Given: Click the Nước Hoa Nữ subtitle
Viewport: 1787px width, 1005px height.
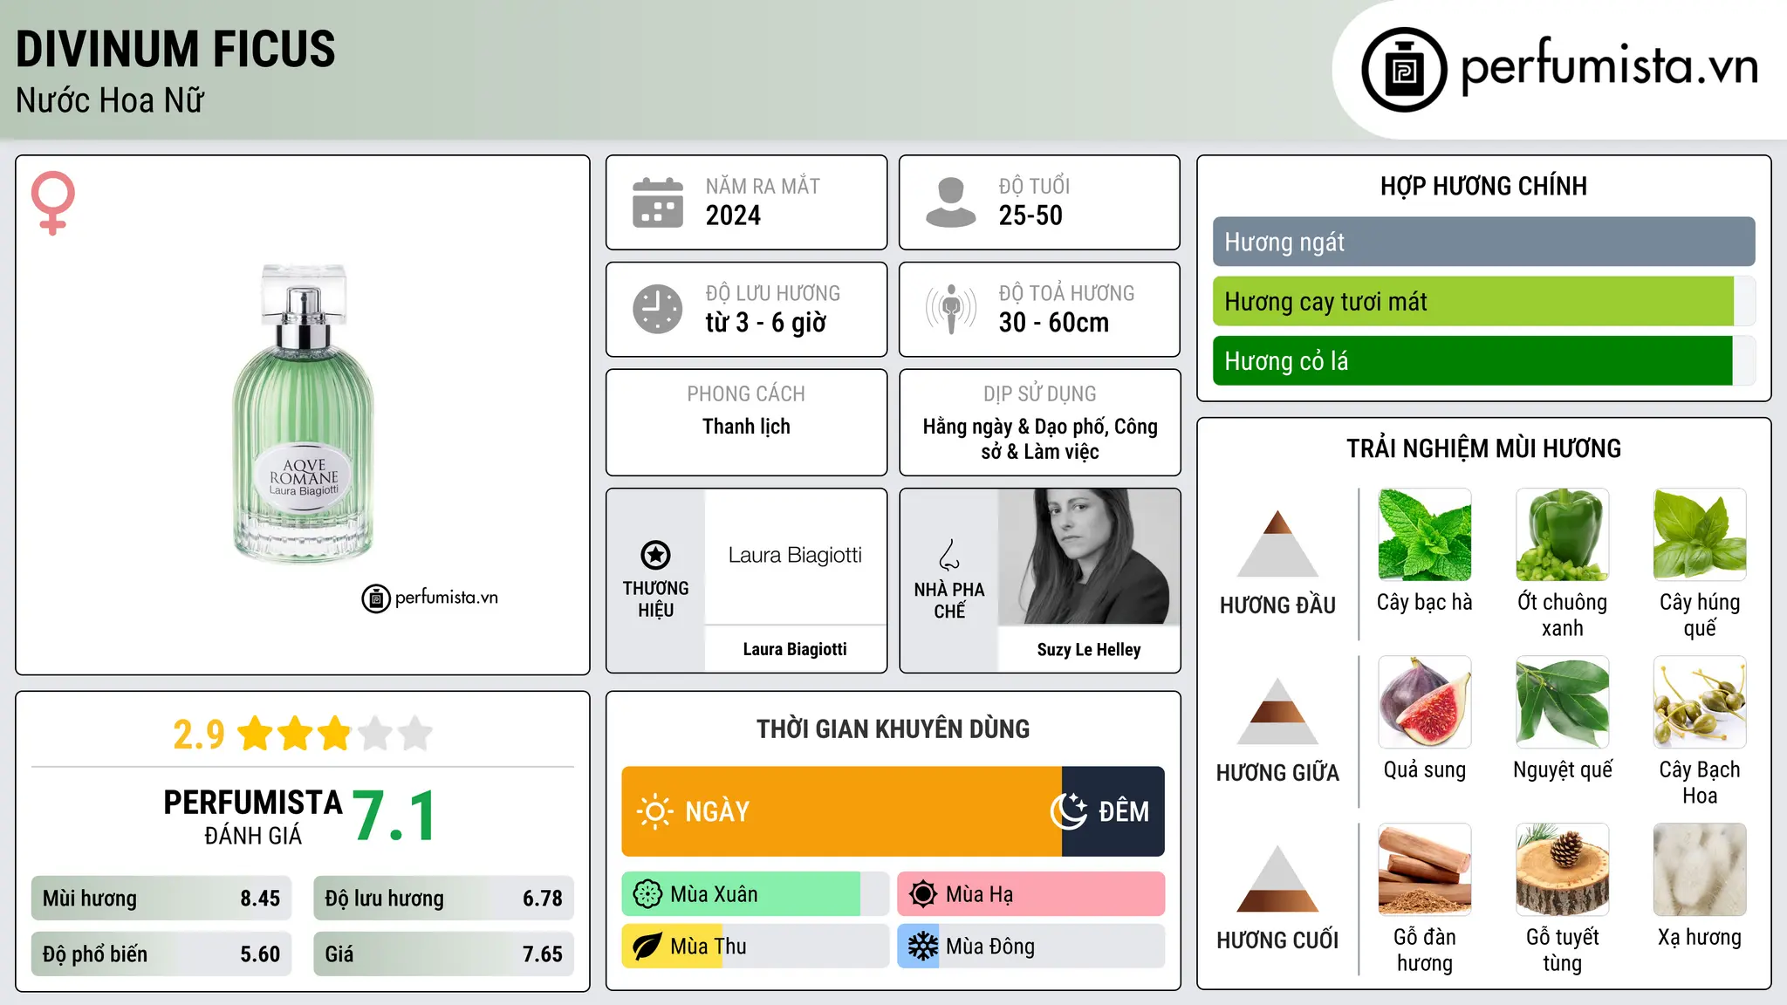Looking at the screenshot, I should 110,100.
